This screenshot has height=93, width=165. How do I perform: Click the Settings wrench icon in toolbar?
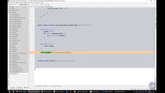pyautogui.click(x=41, y=5)
